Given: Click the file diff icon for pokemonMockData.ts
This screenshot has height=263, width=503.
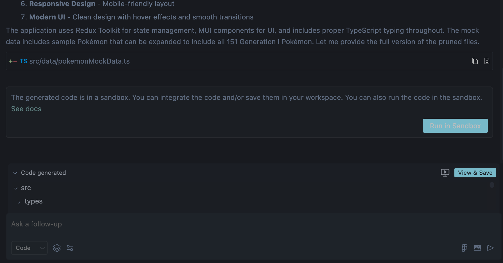Looking at the screenshot, I should click(x=487, y=61).
